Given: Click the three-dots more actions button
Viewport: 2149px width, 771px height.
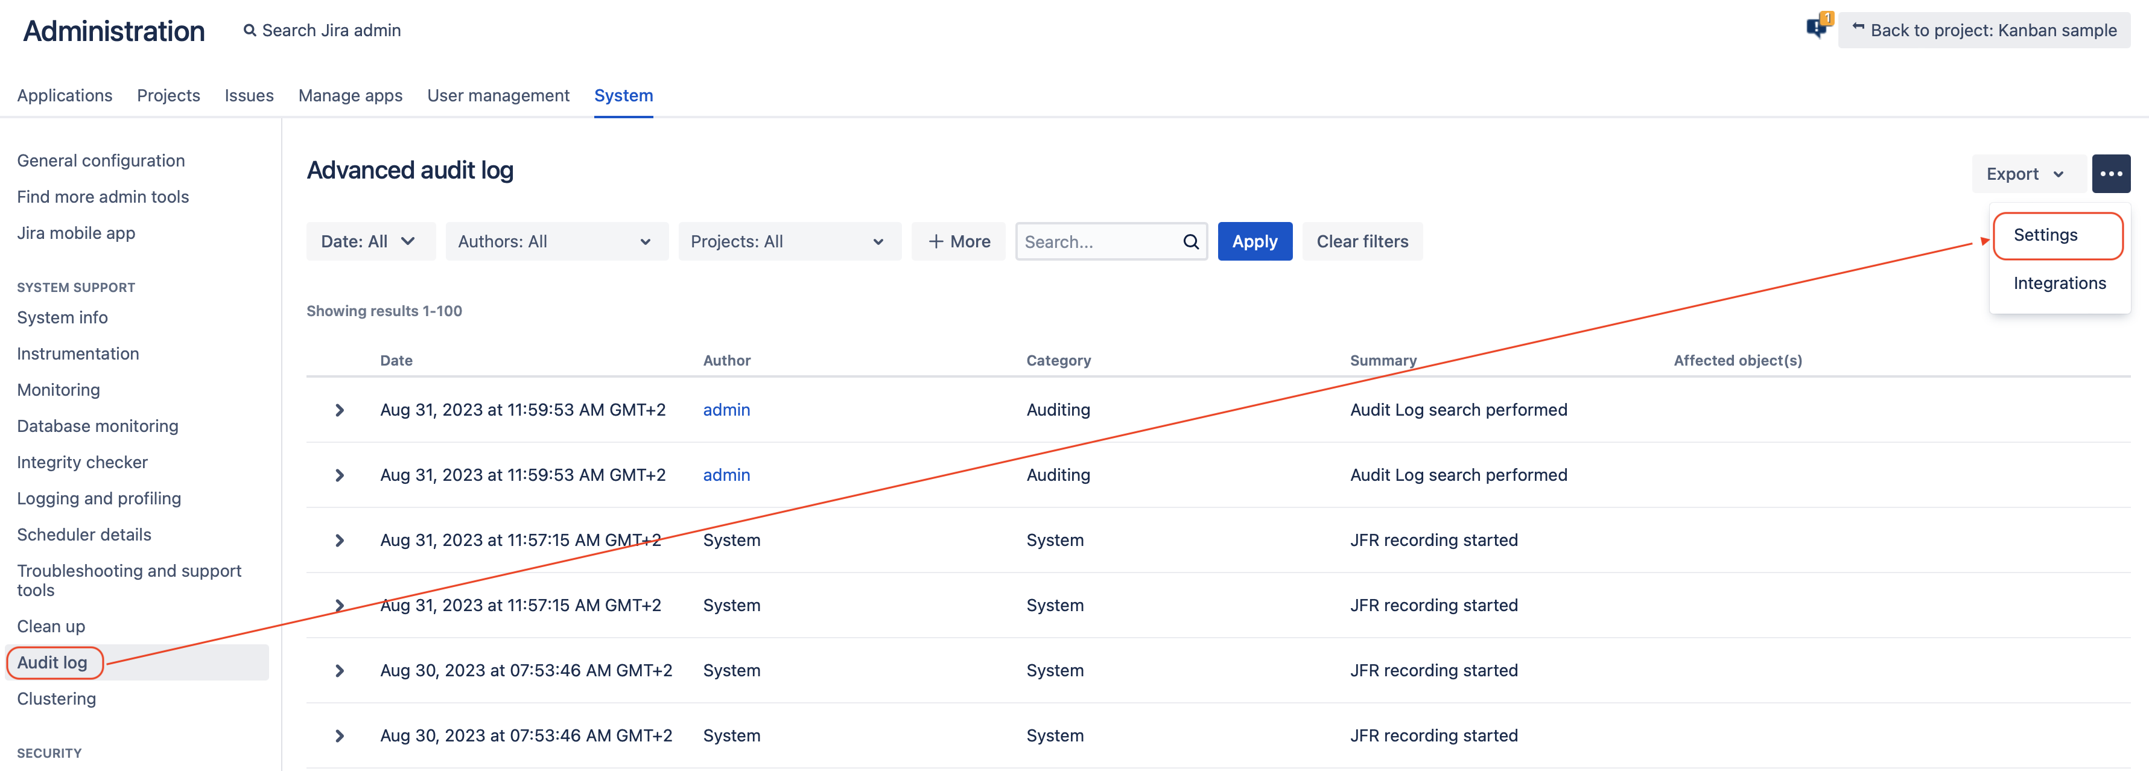Looking at the screenshot, I should [x=2110, y=174].
